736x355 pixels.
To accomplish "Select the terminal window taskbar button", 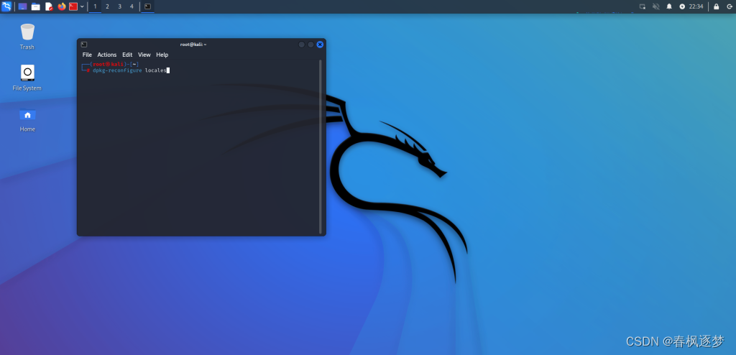I will coord(148,6).
